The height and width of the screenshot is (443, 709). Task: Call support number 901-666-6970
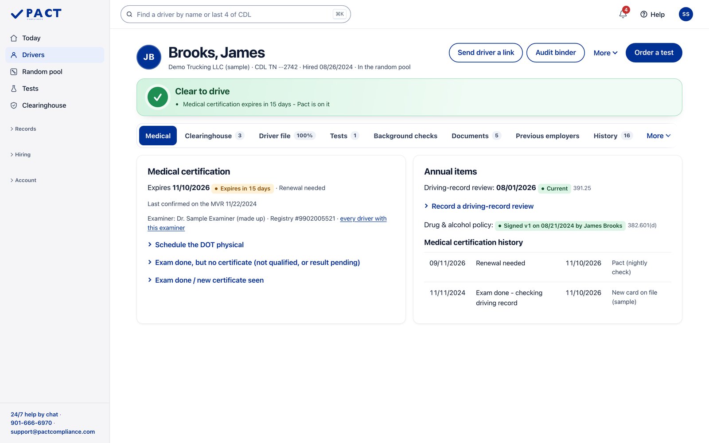(31, 423)
